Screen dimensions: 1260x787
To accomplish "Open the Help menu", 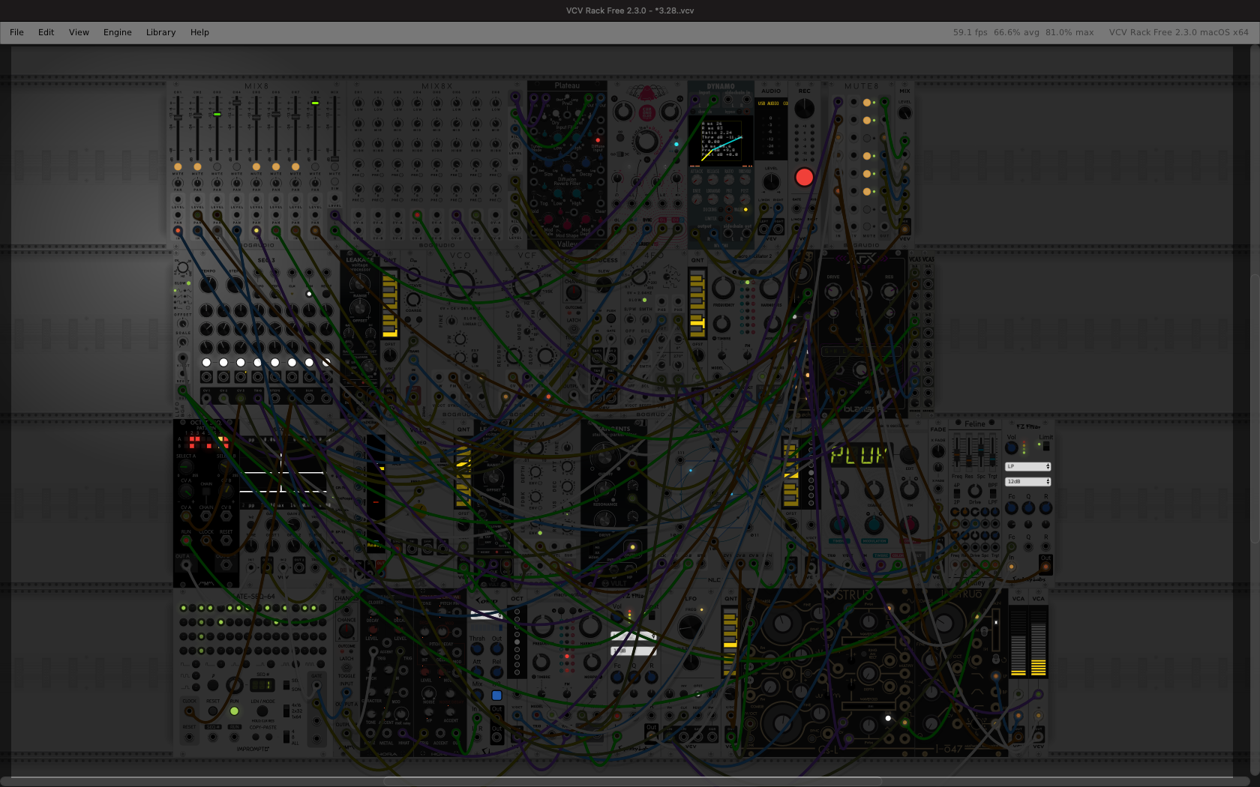I will pyautogui.click(x=199, y=32).
